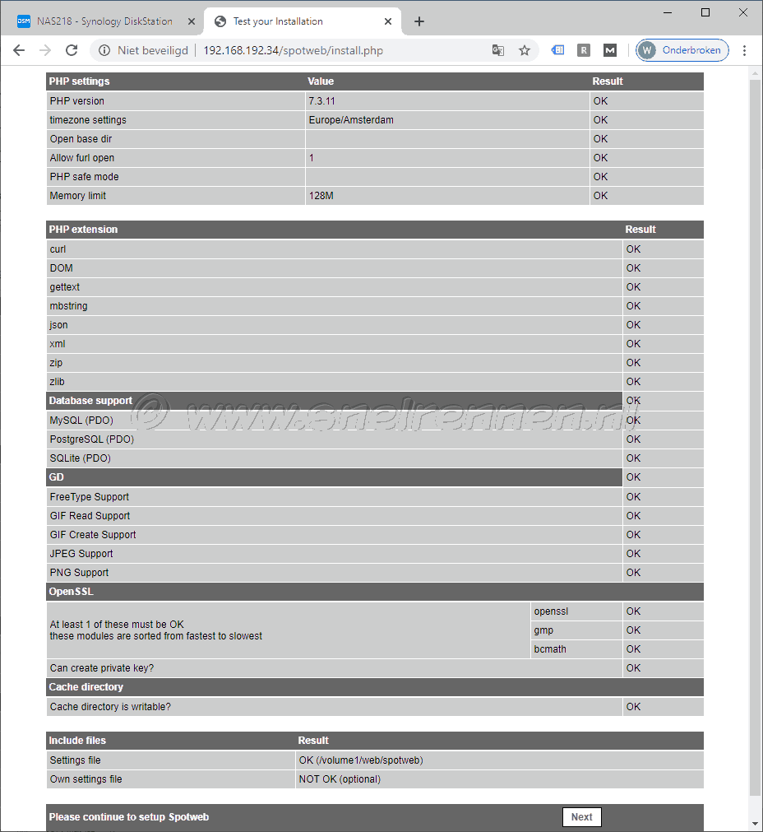Click the Own settings file label
Screen dimensions: 763x832
[x=86, y=779]
